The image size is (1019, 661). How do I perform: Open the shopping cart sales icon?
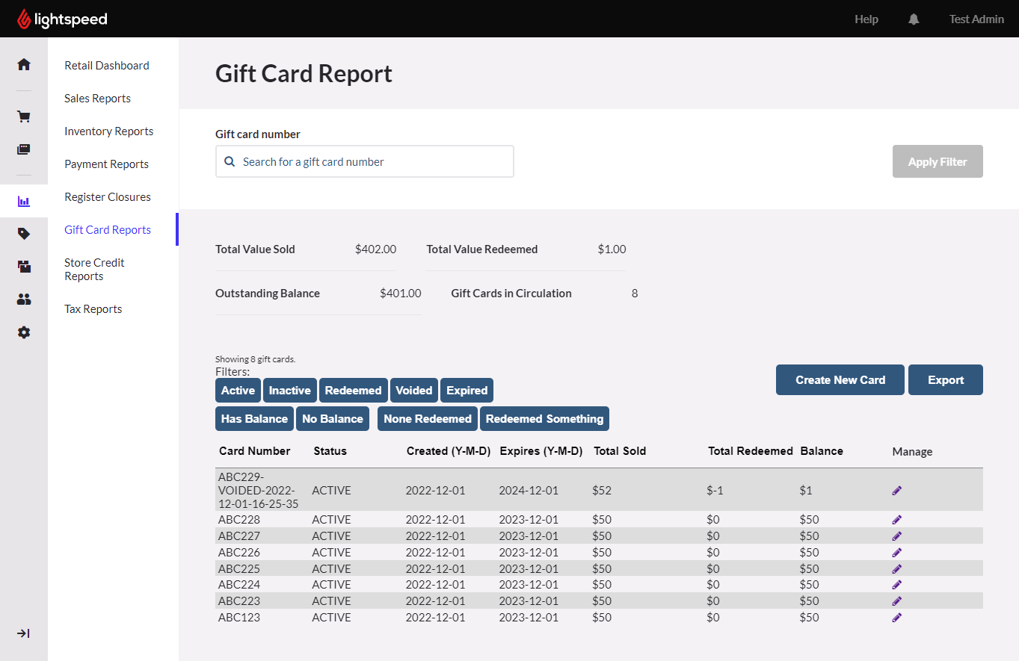pyautogui.click(x=24, y=117)
